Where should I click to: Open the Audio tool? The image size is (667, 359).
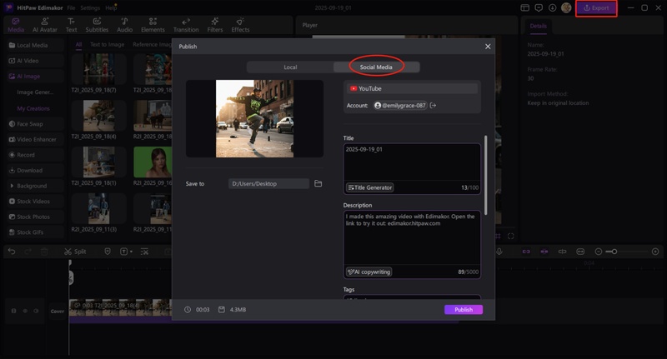click(x=124, y=26)
